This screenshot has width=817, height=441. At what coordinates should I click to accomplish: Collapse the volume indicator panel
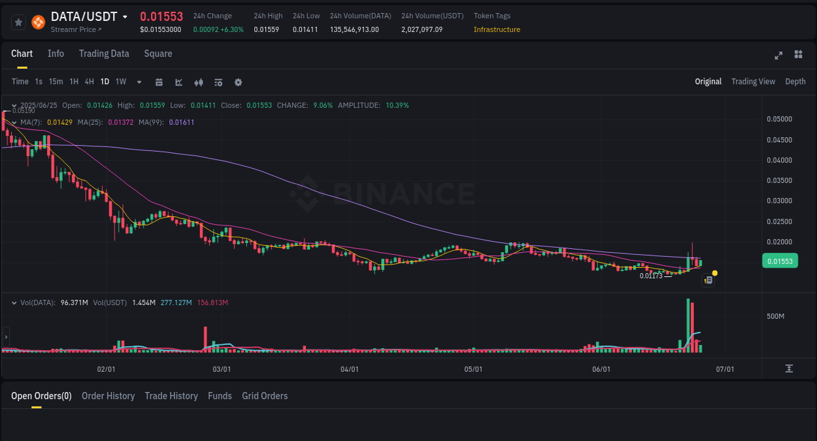tap(13, 302)
